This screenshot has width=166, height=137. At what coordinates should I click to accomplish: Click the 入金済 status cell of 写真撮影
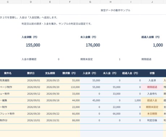tap(152, 80)
